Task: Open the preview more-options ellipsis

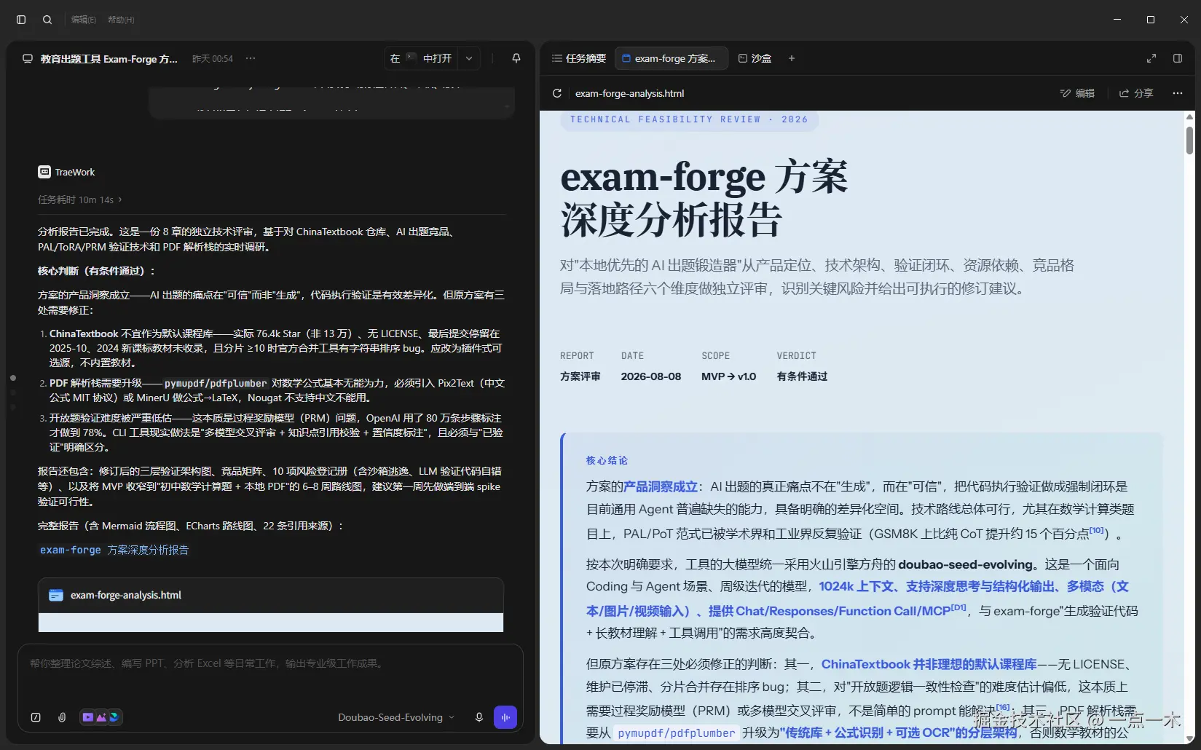Action: tap(1178, 93)
